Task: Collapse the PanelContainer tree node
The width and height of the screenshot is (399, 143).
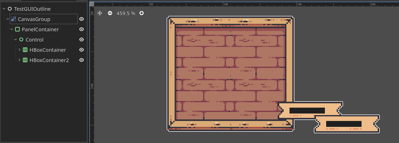Action: (12, 29)
